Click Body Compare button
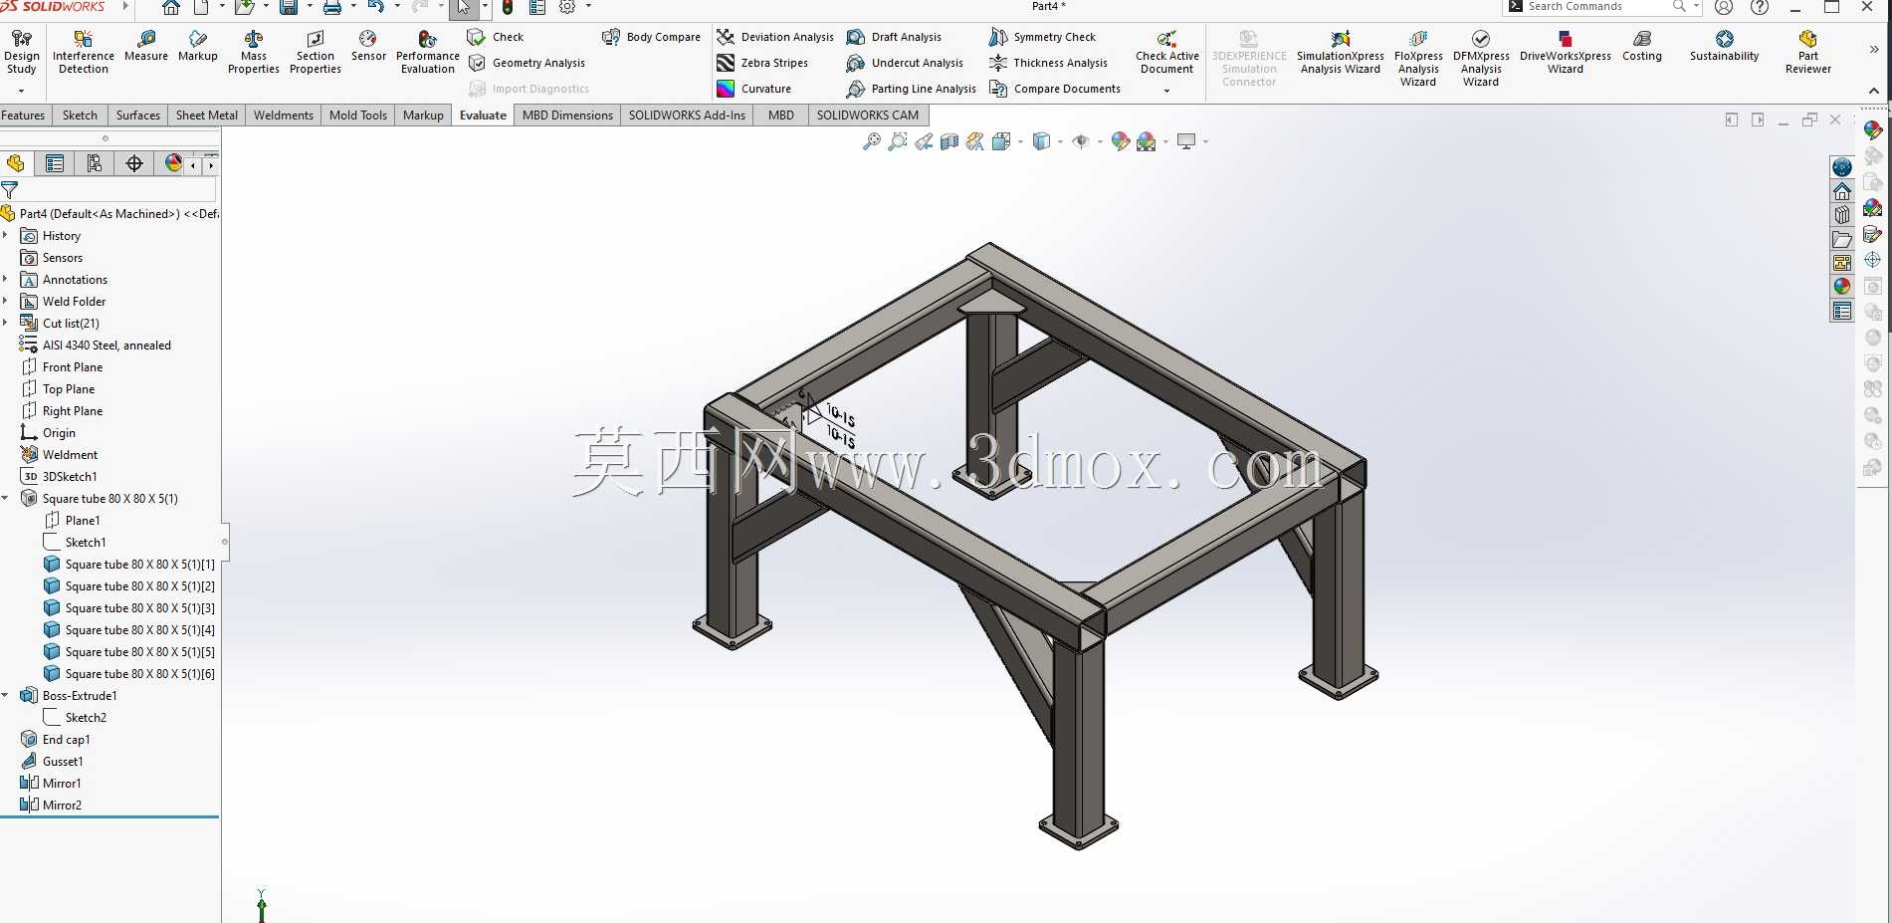This screenshot has width=1892, height=923. pyautogui.click(x=652, y=37)
